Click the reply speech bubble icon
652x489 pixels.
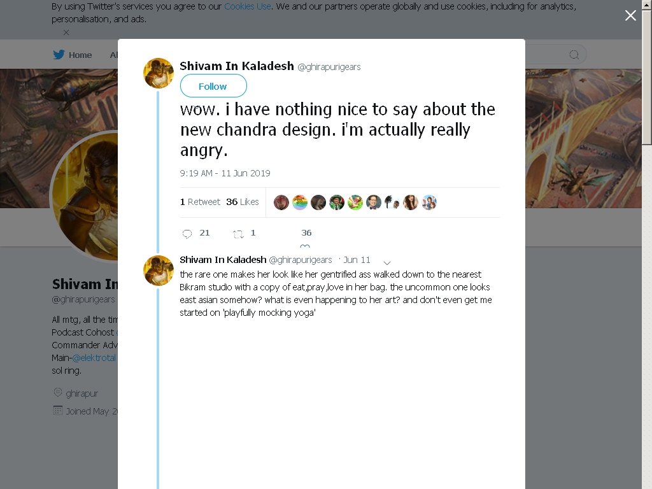[187, 234]
